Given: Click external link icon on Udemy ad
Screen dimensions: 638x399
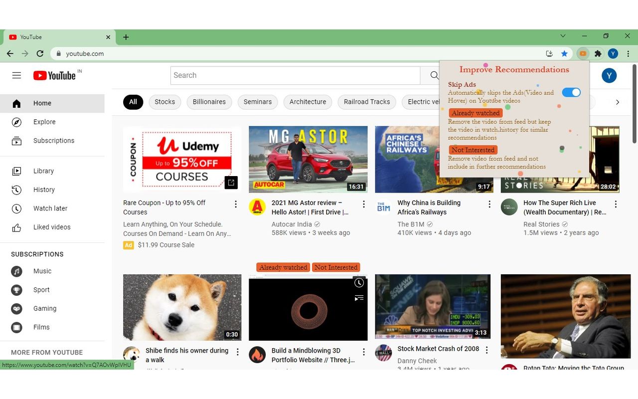Looking at the screenshot, I should (231, 183).
